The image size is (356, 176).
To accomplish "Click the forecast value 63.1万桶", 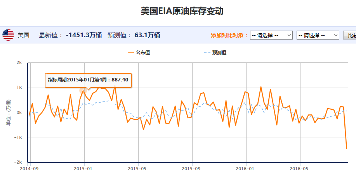I will click(x=147, y=35).
